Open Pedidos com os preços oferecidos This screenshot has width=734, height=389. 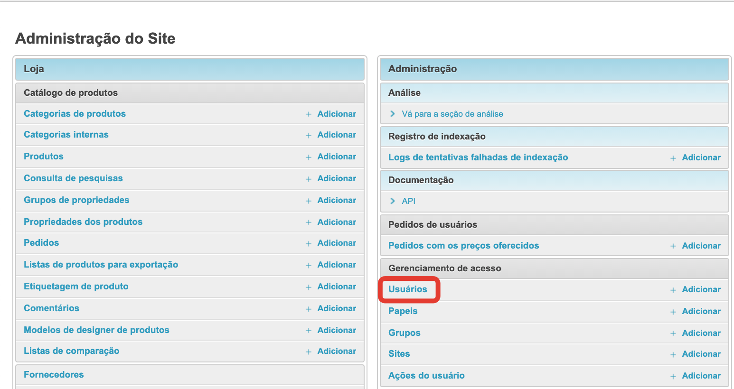coord(463,246)
